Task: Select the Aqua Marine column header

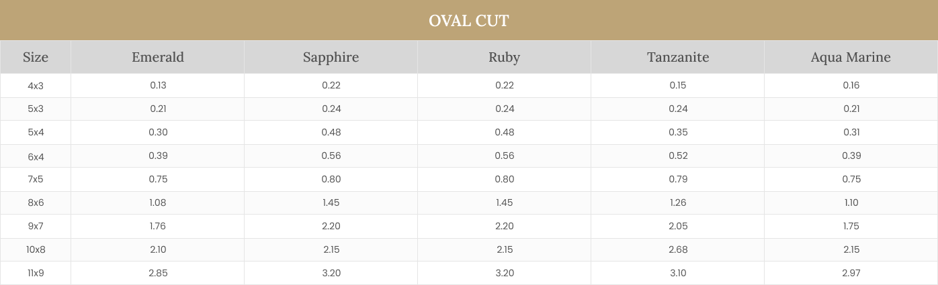Action: click(851, 58)
